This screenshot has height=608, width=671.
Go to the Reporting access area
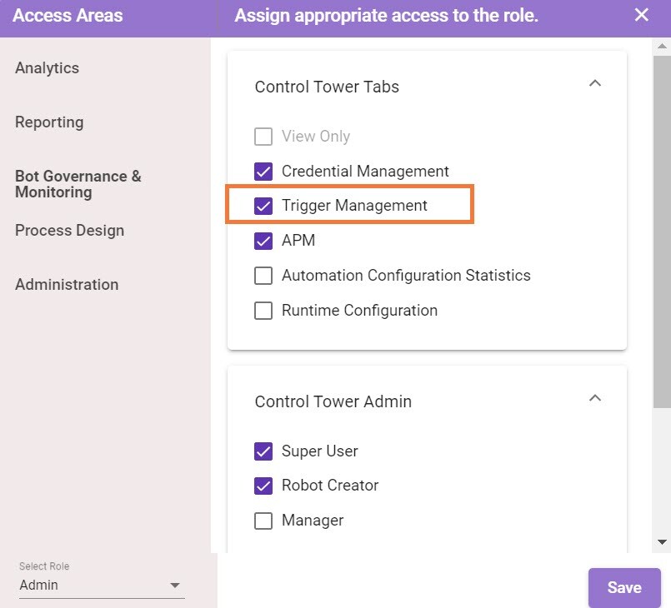click(49, 122)
